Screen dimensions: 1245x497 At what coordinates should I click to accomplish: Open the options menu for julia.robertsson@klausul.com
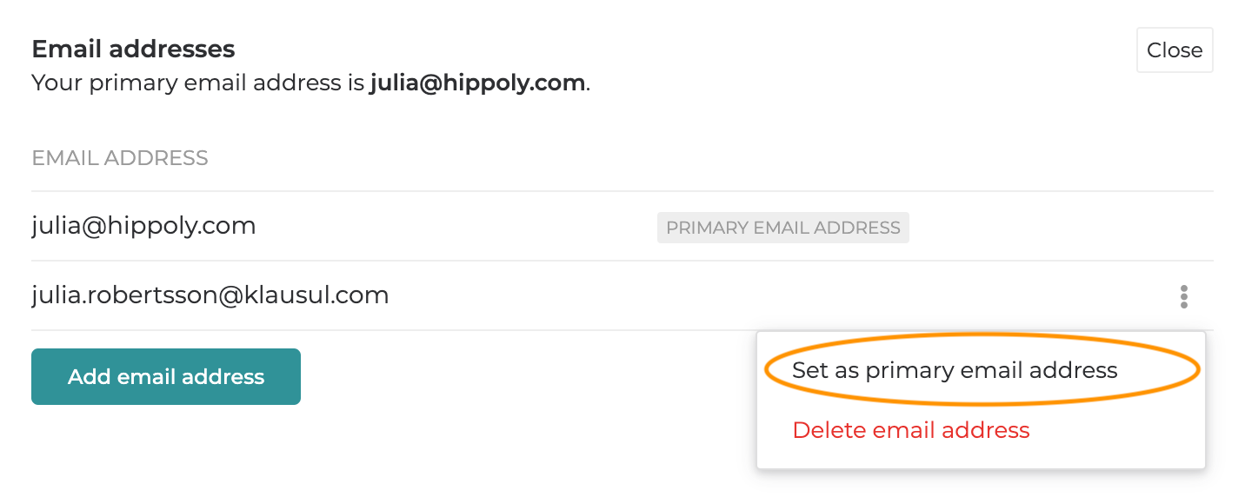(1183, 296)
